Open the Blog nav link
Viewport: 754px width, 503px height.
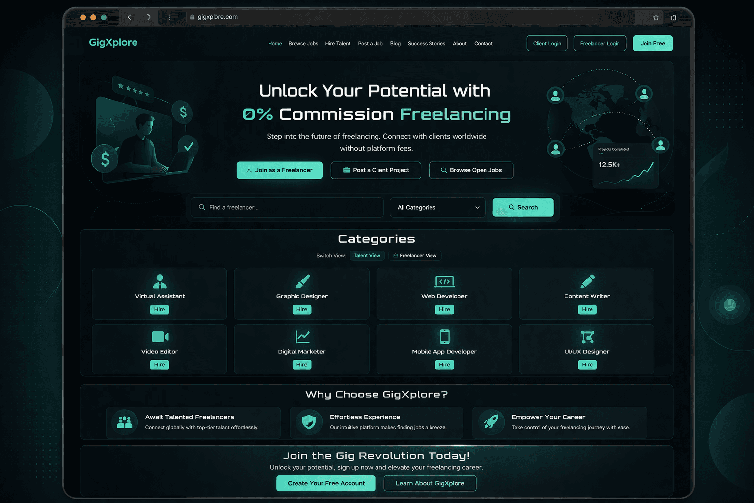(x=395, y=44)
